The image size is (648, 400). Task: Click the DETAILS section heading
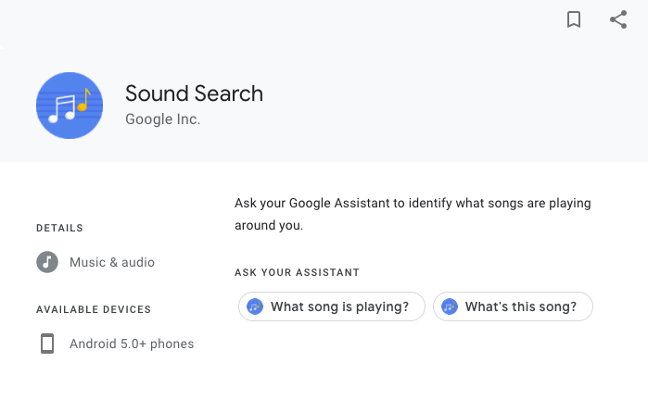click(60, 228)
